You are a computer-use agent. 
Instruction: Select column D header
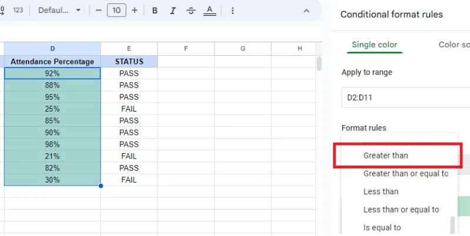click(x=52, y=49)
